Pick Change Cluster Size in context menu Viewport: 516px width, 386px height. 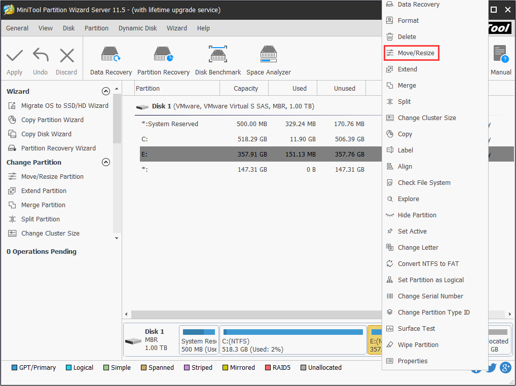pyautogui.click(x=435, y=118)
